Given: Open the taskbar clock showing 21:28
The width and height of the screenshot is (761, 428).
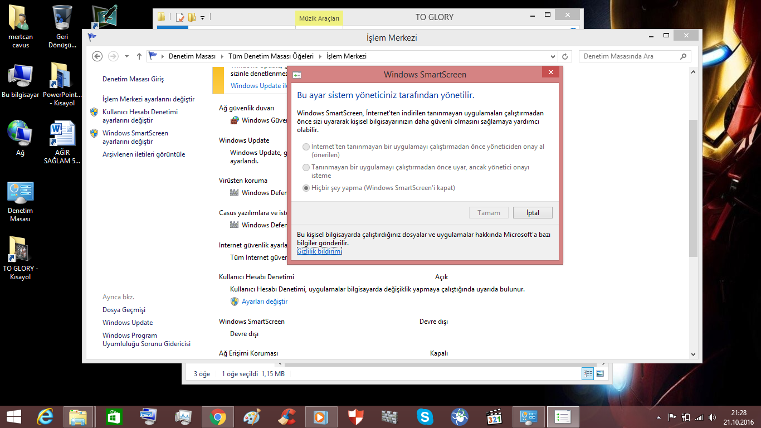Looking at the screenshot, I should point(739,417).
